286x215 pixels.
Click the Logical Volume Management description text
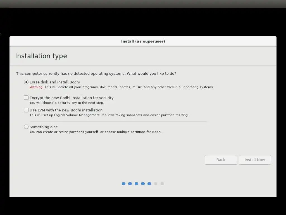109,115
